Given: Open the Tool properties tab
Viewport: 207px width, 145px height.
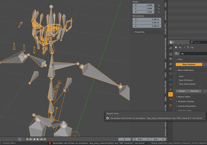Looking at the screenshot, I should tap(170, 48).
